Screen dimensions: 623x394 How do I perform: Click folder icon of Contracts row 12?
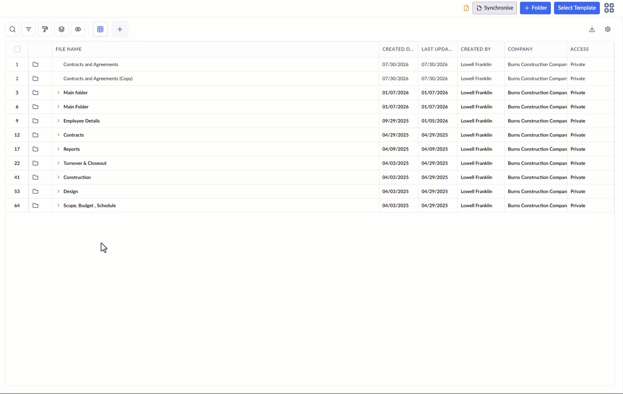pyautogui.click(x=35, y=135)
